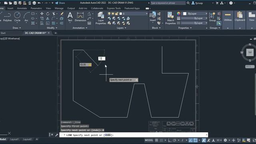Select the Polyline tool
Viewport: 256px width, 144px height.
point(7,17)
